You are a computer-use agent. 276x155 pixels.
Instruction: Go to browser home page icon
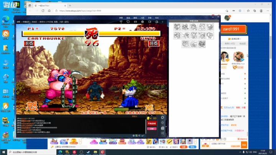pyautogui.click(x=49, y=11)
